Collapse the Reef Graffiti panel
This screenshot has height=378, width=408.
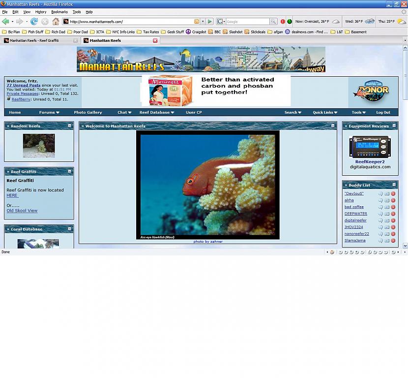(69, 171)
